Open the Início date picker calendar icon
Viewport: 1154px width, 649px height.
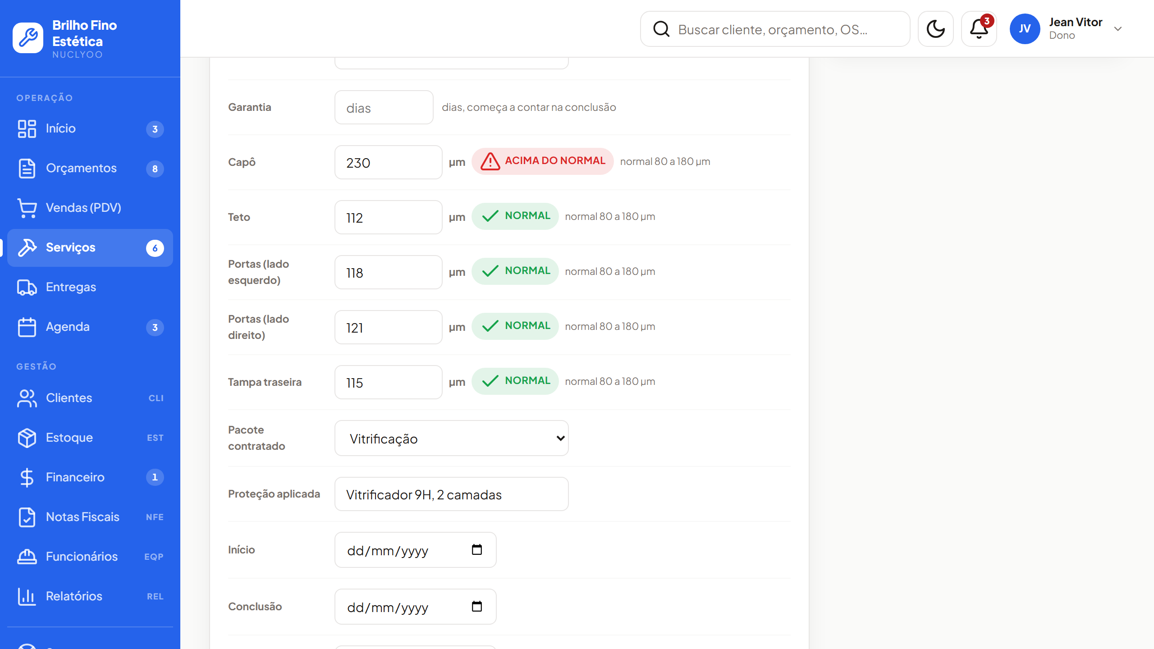click(x=477, y=550)
